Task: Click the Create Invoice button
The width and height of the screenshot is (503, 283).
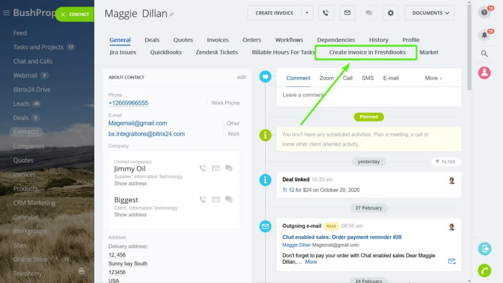Action: 274,13
